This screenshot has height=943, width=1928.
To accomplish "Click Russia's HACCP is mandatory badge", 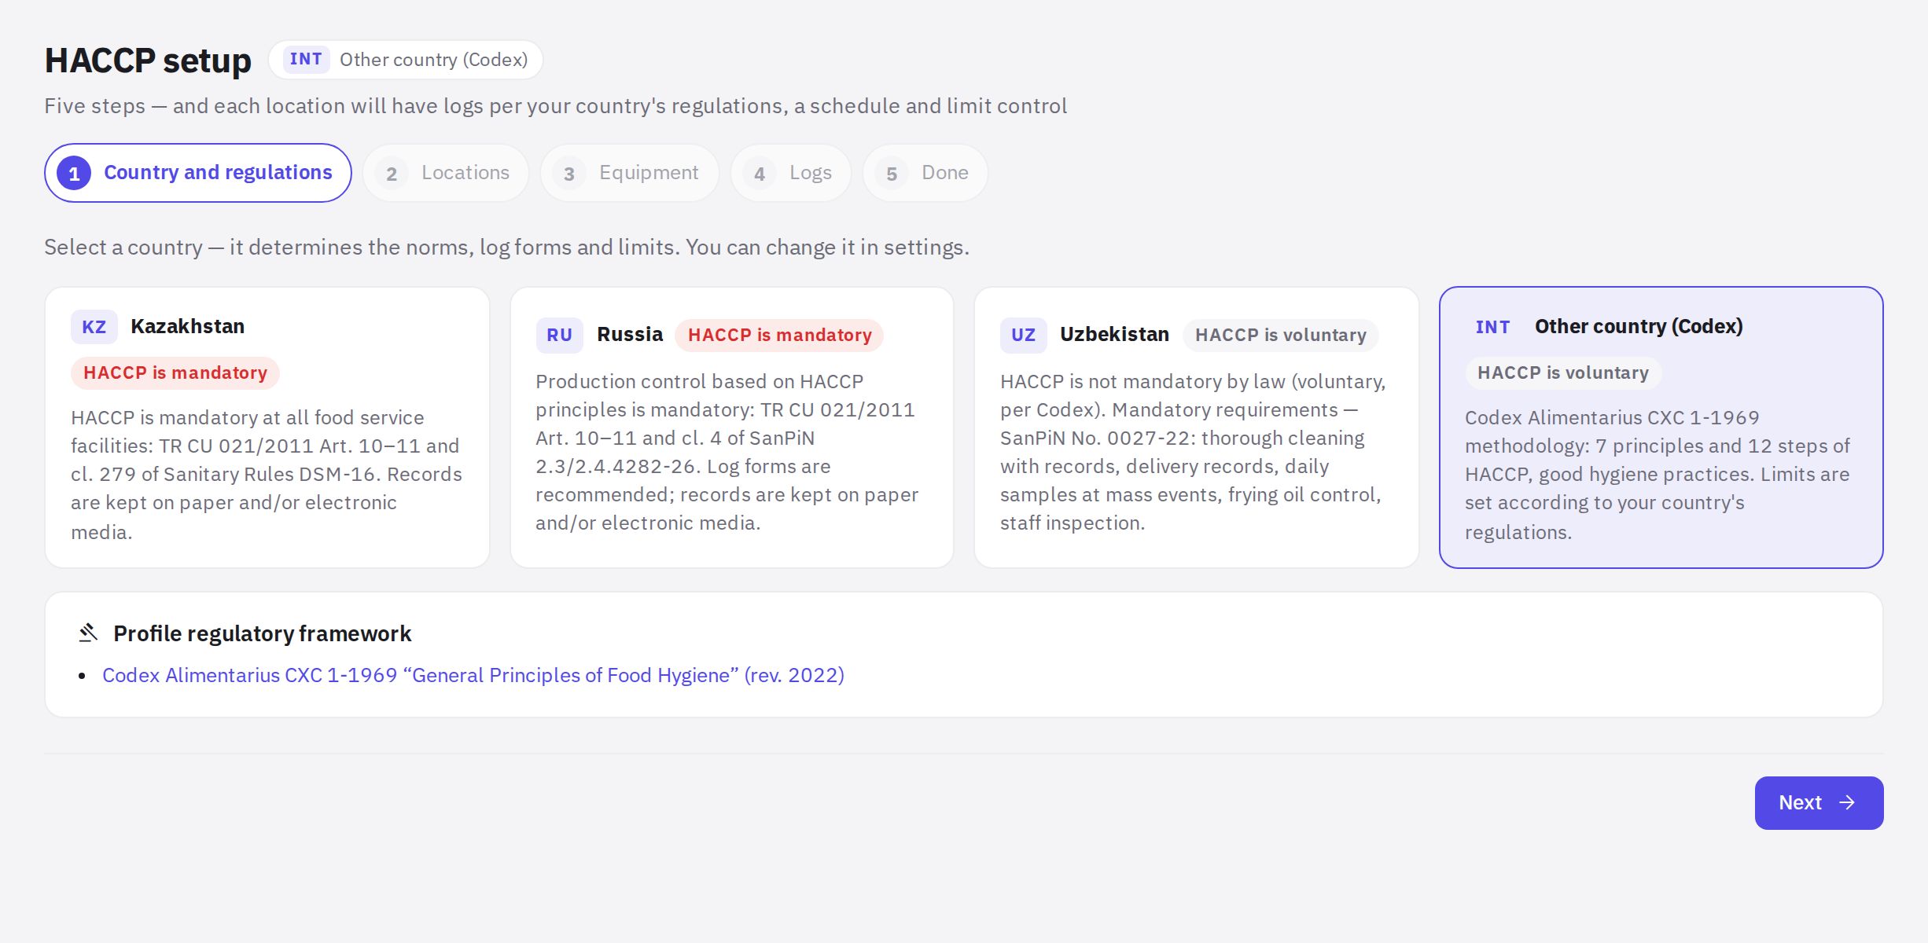I will (x=779, y=336).
